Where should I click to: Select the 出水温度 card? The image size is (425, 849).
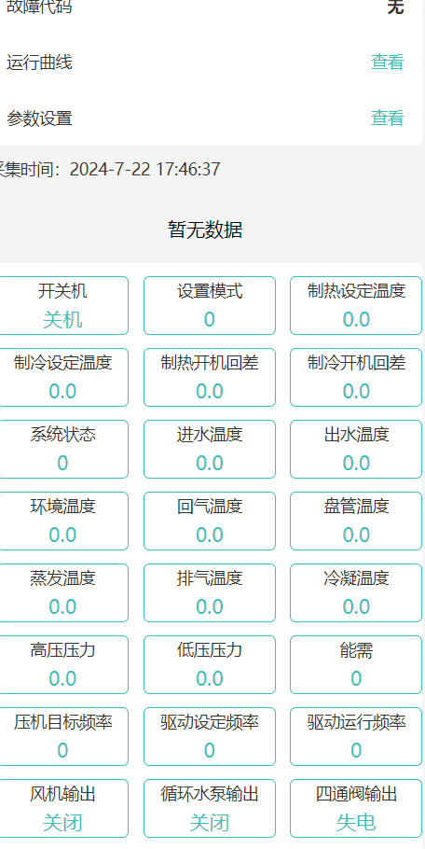coord(356,450)
